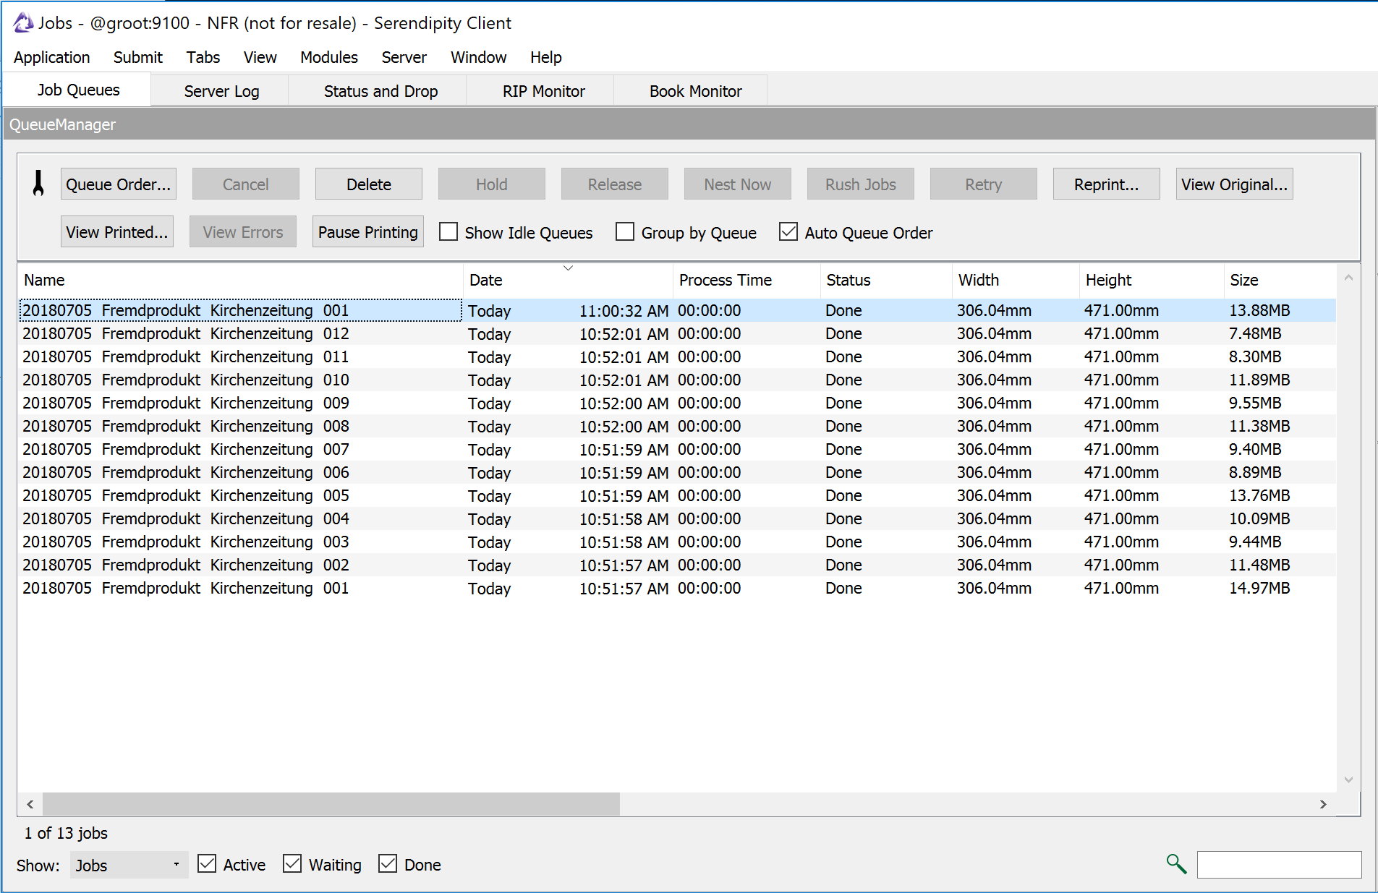Open the Submit menu
Image resolution: width=1378 pixels, height=893 pixels.
click(138, 57)
